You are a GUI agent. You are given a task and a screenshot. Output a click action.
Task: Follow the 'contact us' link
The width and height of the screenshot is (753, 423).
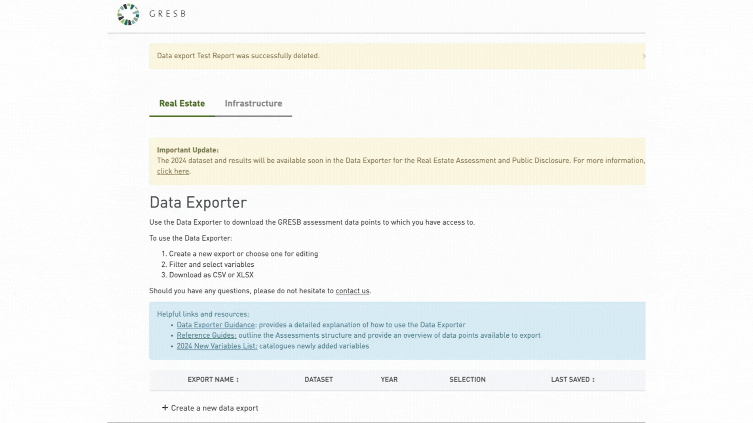tap(352, 291)
